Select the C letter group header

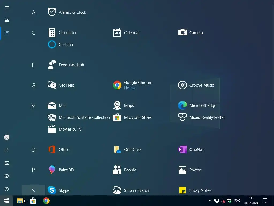click(33, 32)
